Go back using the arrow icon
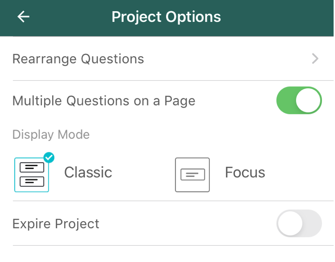This screenshot has width=335, height=262. (x=23, y=17)
